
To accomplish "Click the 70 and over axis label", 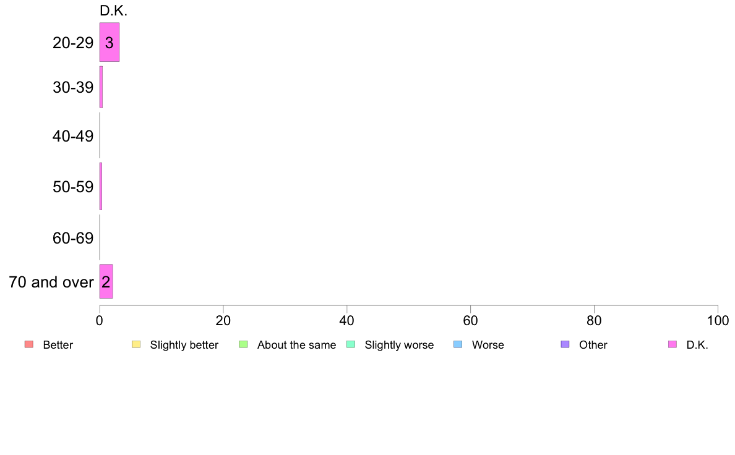I will 51,283.
